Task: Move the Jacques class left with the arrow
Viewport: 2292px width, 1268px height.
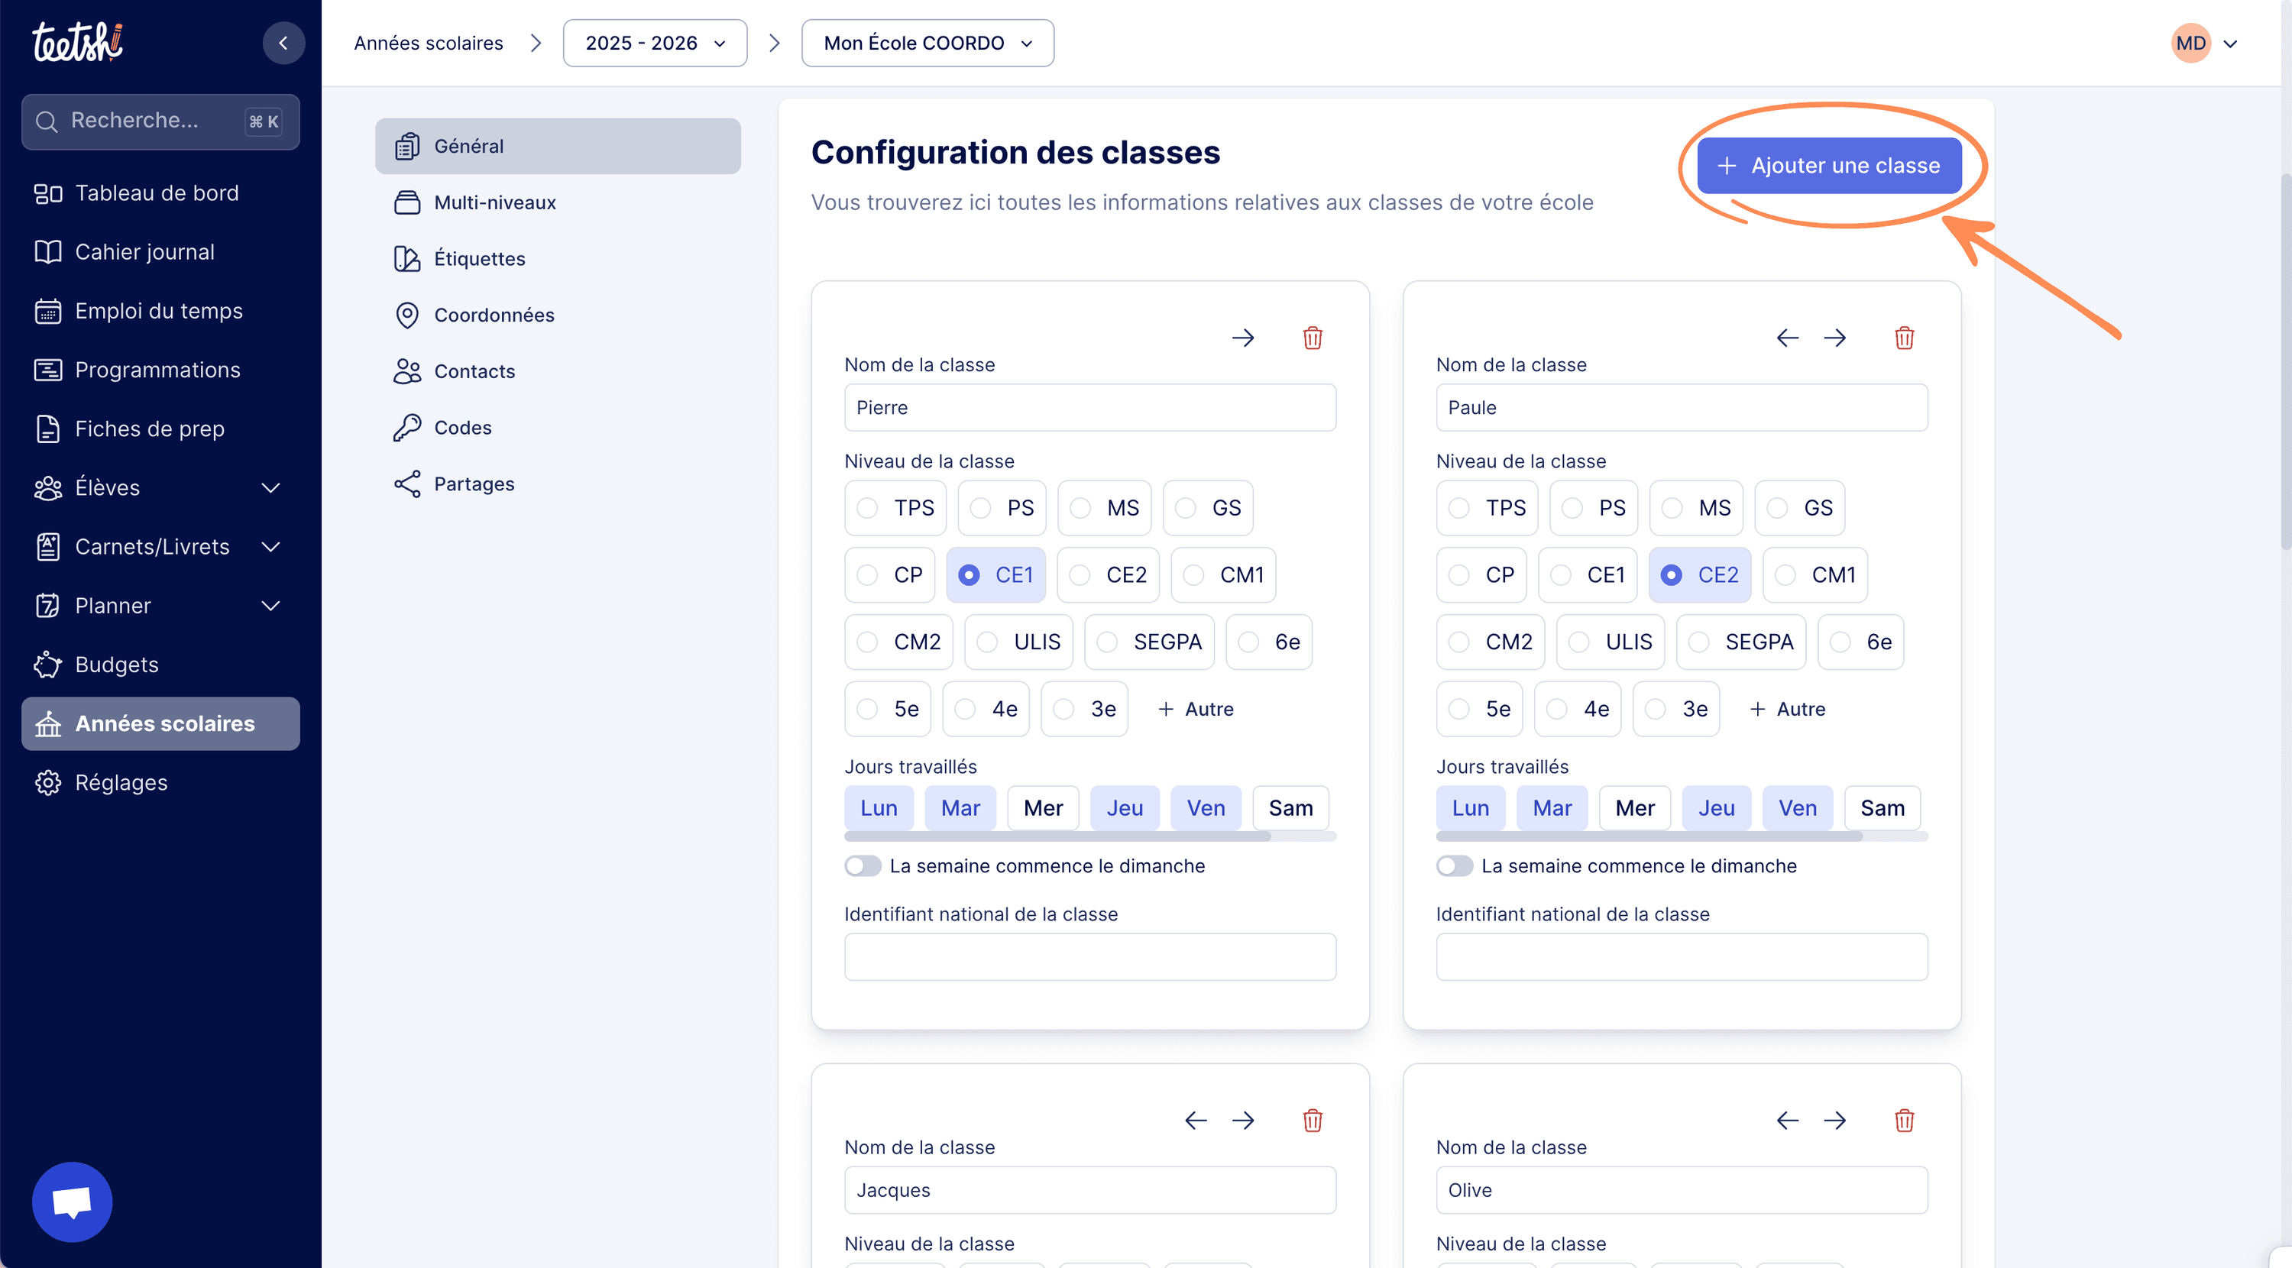Action: point(1196,1121)
